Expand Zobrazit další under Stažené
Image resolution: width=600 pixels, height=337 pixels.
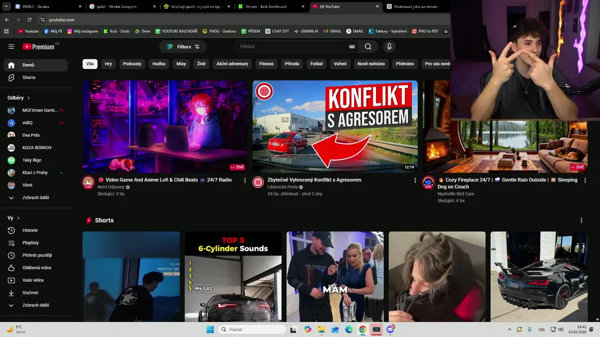pos(36,305)
